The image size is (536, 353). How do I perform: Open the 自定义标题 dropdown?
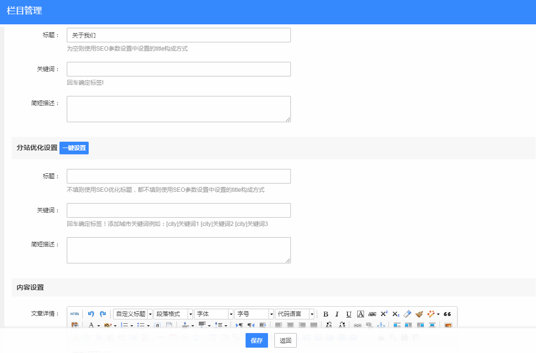pos(133,314)
